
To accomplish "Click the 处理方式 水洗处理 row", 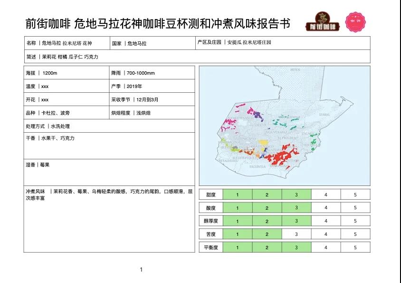I will click(109, 126).
